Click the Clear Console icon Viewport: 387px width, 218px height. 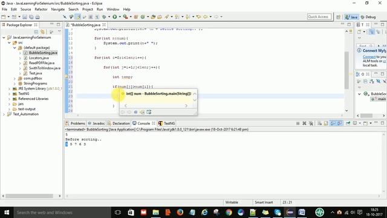pyautogui.click(x=320, y=123)
